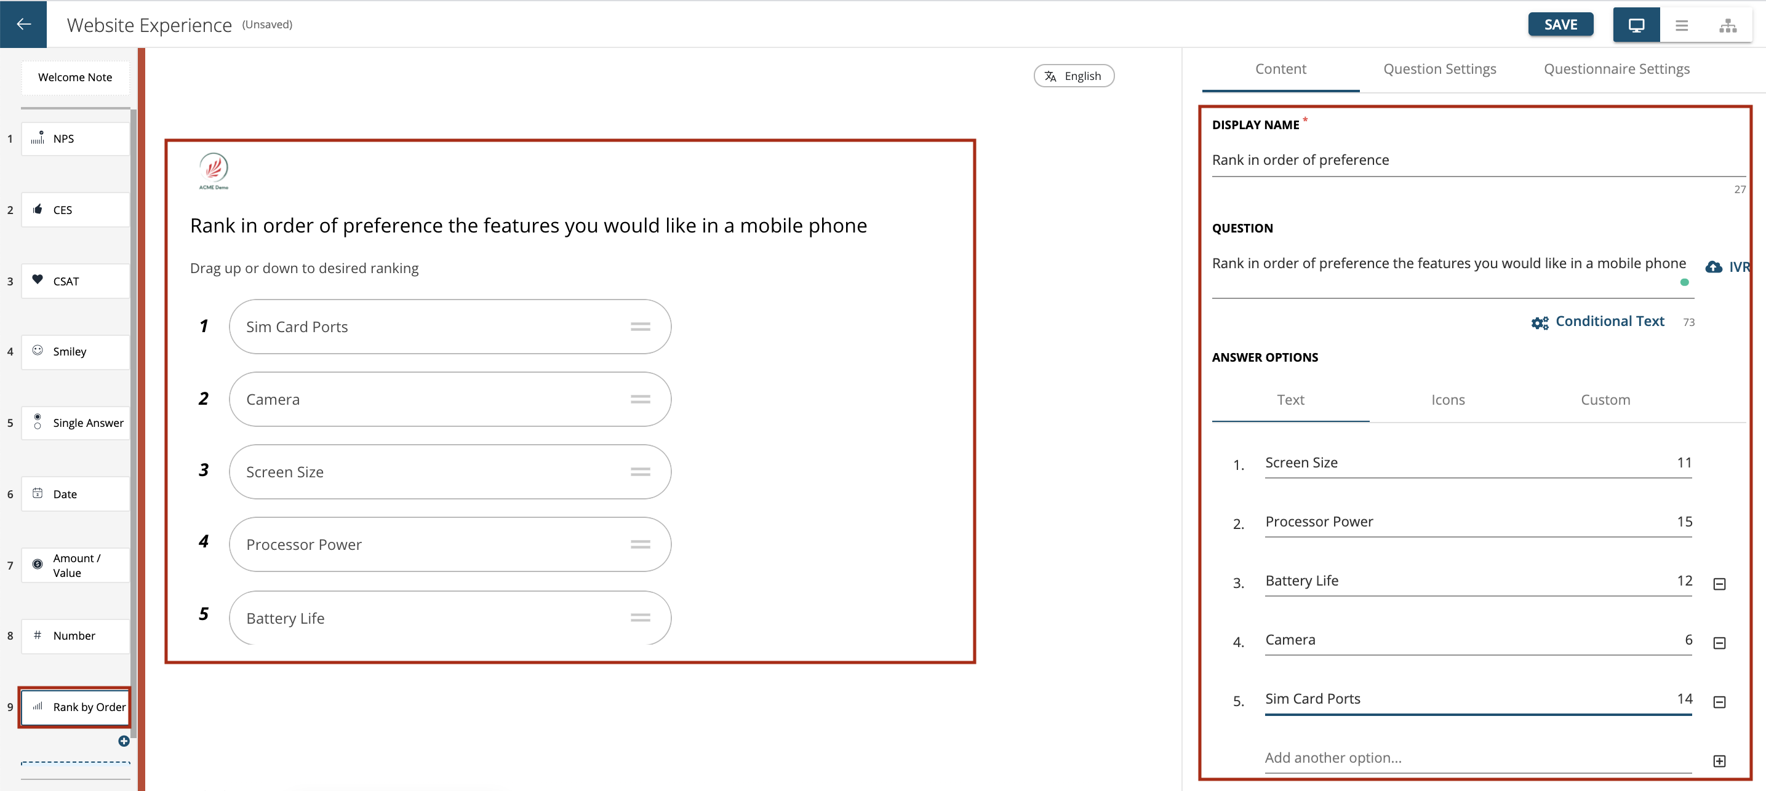Select the Rank by Order question
The height and width of the screenshot is (791, 1766).
point(74,707)
